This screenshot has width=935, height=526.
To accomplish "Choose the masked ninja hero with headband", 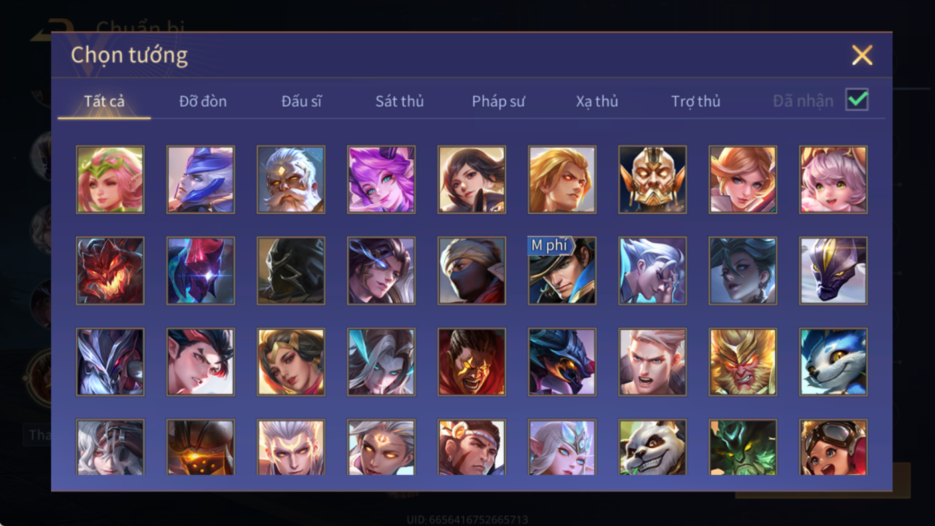I will click(x=472, y=271).
